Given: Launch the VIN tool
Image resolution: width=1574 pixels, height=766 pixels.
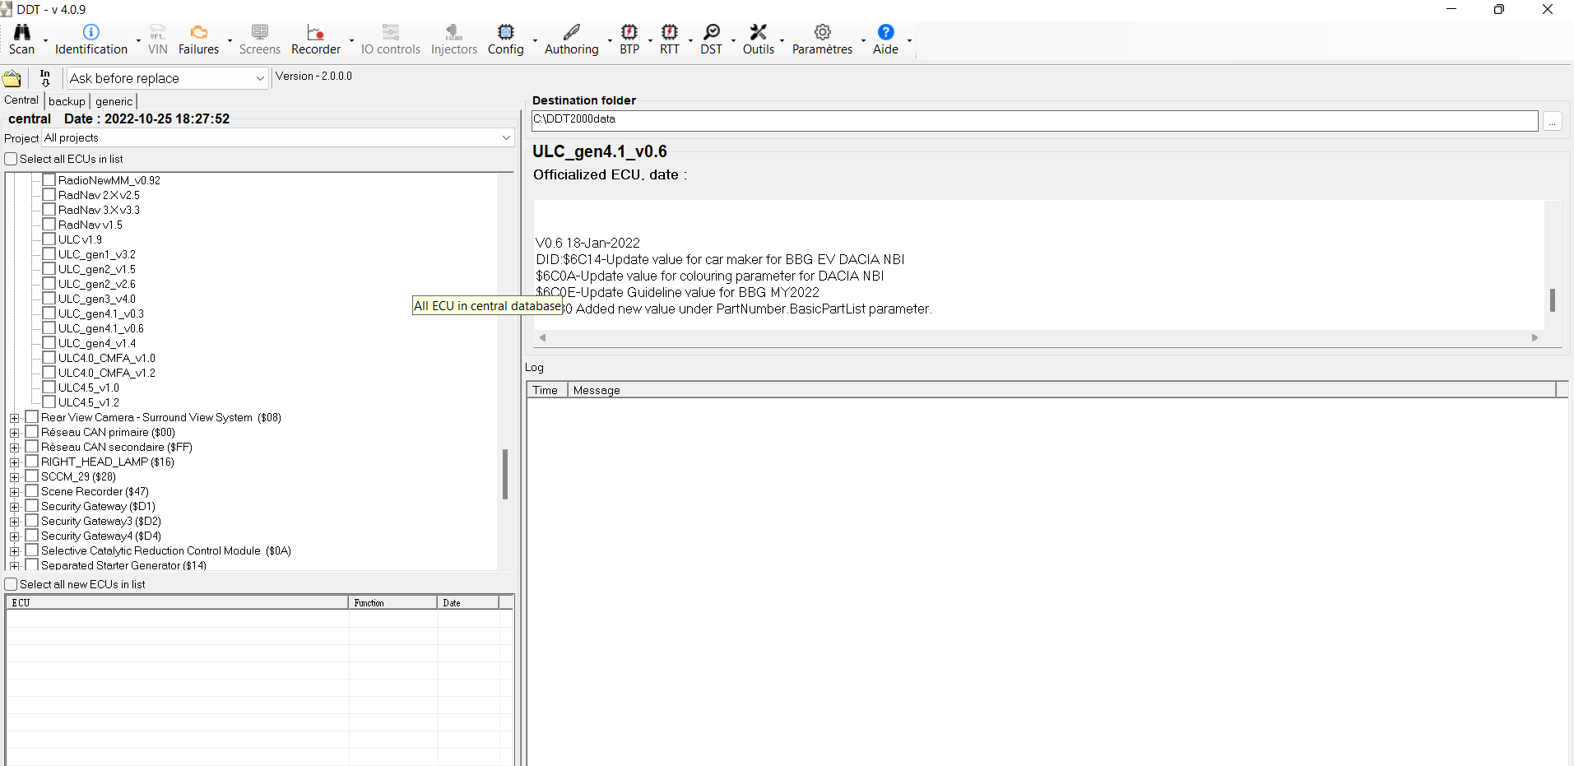Looking at the screenshot, I should 156,38.
